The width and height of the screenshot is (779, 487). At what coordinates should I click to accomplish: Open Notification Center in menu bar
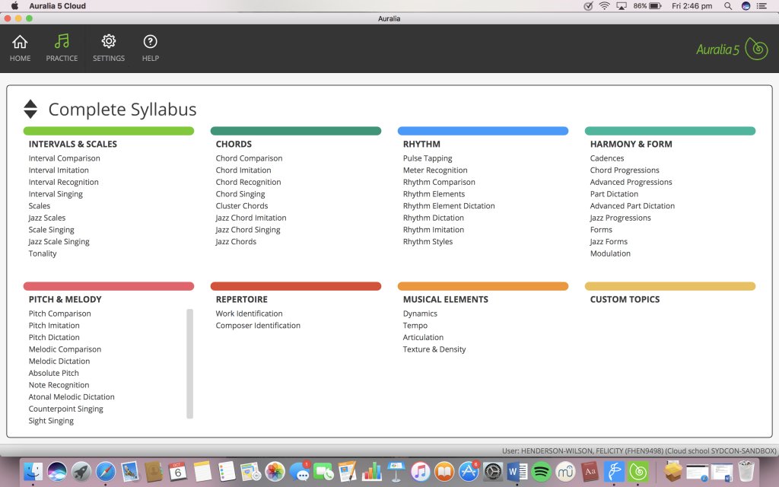pyautogui.click(x=762, y=6)
